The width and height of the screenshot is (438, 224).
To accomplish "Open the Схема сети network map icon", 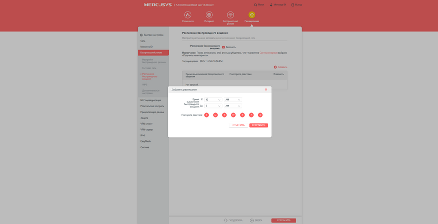I will 188,15.
